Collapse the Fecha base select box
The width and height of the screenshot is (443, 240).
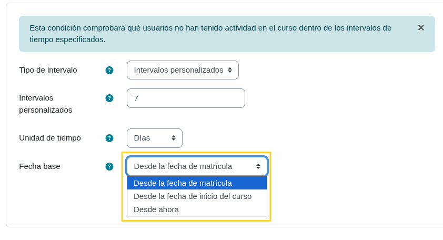click(197, 166)
